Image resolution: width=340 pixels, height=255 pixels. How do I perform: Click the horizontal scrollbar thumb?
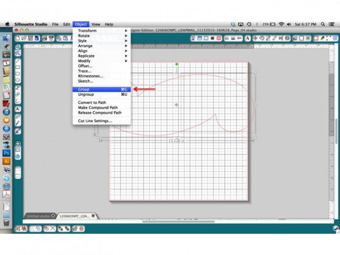[x=178, y=222]
